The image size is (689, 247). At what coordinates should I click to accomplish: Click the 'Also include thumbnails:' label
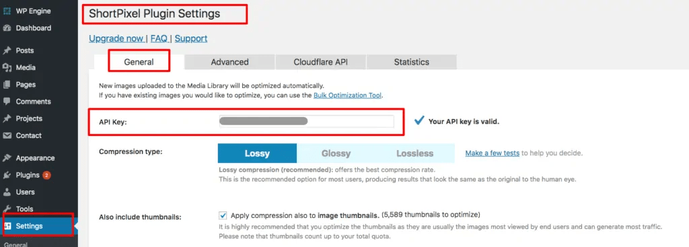[140, 217]
